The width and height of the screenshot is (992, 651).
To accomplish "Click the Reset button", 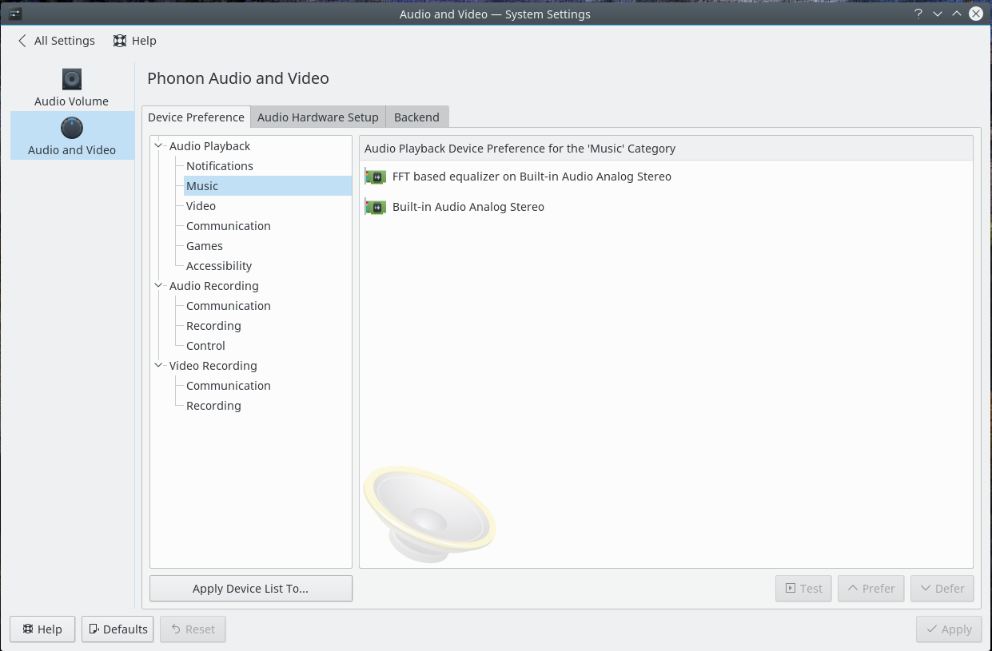I will point(193,629).
